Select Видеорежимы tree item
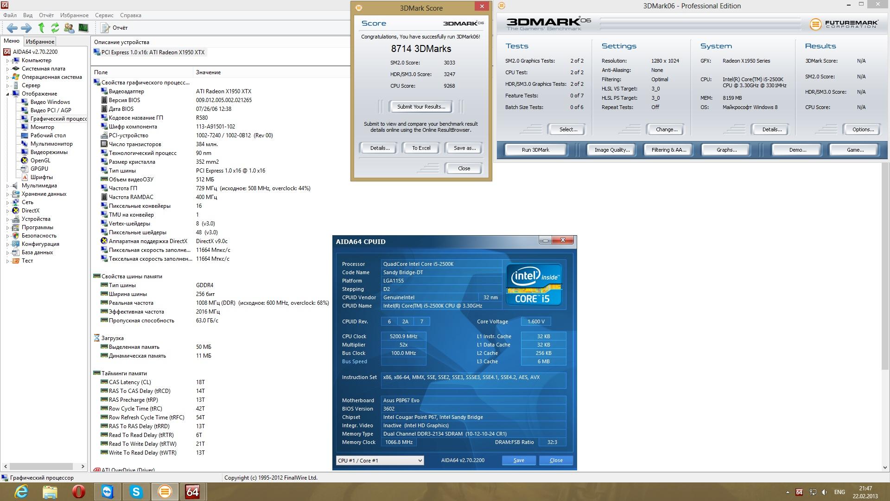This screenshot has width=890, height=501. 49,152
